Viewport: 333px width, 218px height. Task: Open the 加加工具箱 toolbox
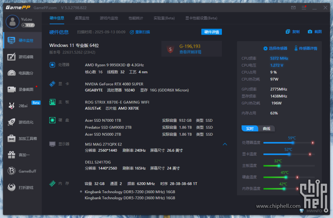tap(22, 138)
